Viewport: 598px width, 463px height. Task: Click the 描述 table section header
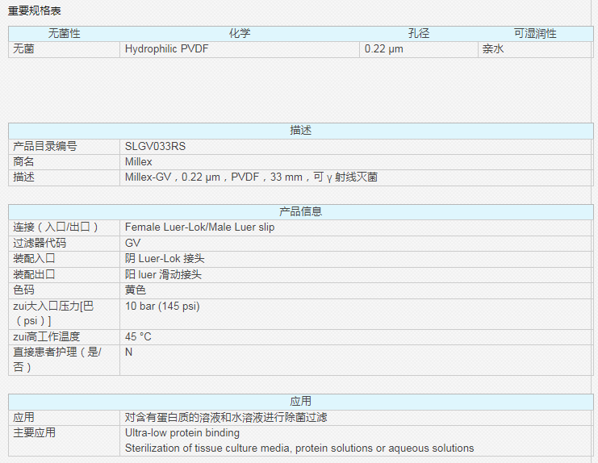point(300,131)
